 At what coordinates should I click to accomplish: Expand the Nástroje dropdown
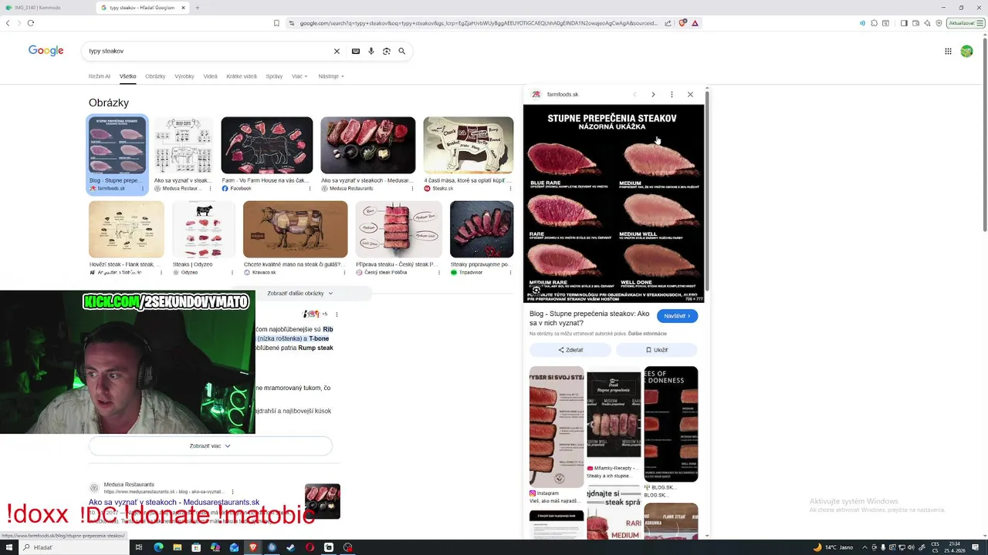pyautogui.click(x=331, y=76)
